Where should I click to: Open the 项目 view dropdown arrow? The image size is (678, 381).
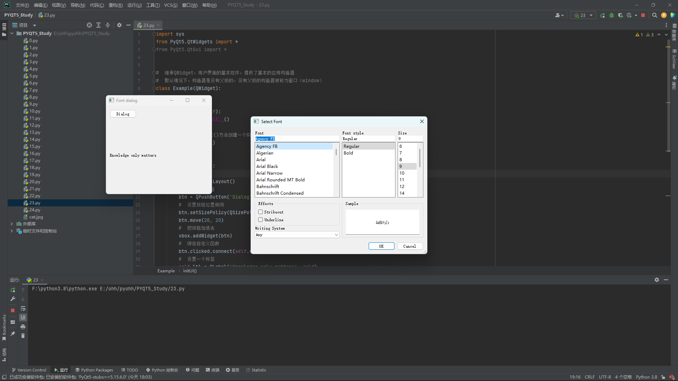(35, 25)
